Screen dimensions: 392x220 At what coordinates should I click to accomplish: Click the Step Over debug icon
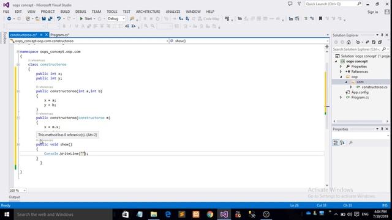click(187, 19)
